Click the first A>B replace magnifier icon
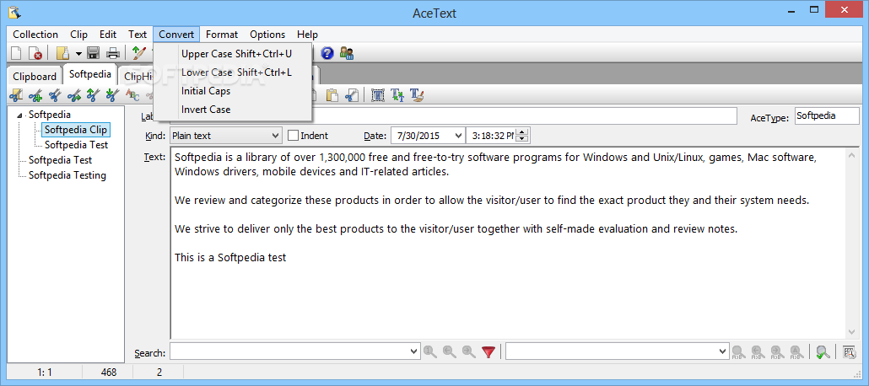The width and height of the screenshot is (869, 386). 738,351
